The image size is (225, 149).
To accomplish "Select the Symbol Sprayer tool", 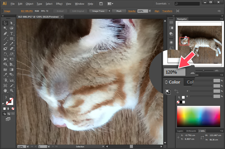I will [x=5, y=80].
